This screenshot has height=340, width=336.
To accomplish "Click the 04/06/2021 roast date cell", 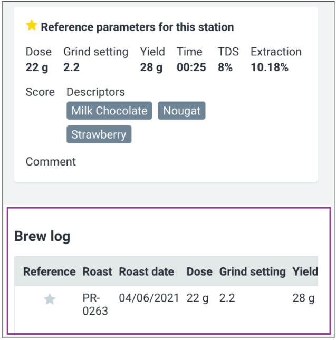I will (x=149, y=298).
